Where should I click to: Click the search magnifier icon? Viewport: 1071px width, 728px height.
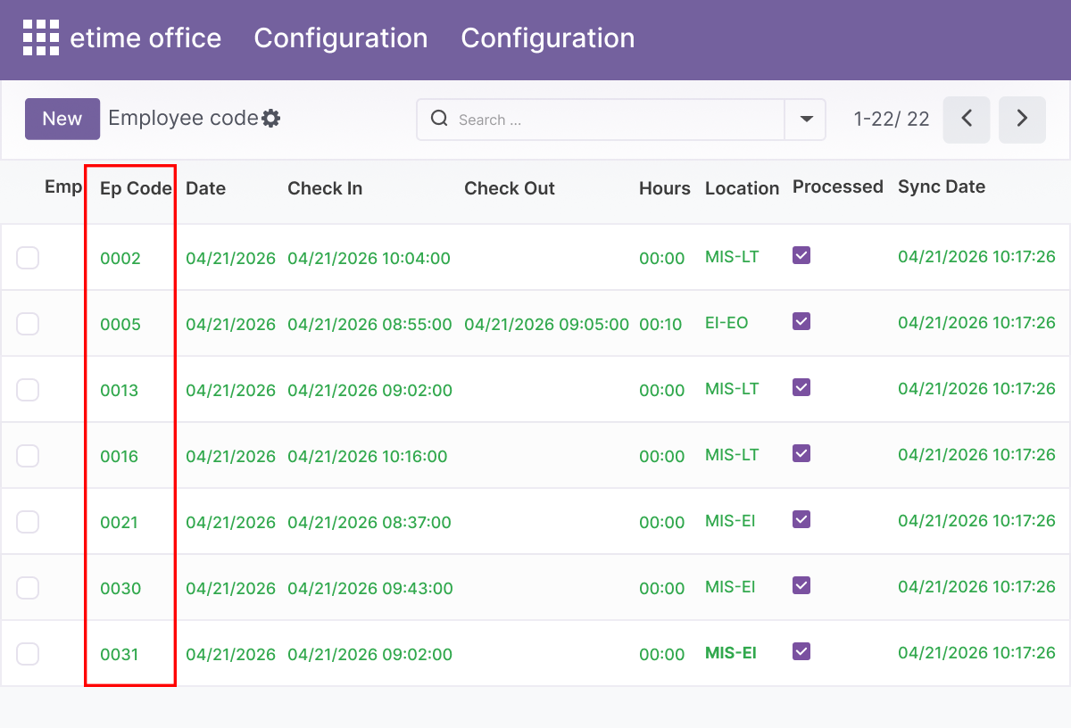coord(439,119)
